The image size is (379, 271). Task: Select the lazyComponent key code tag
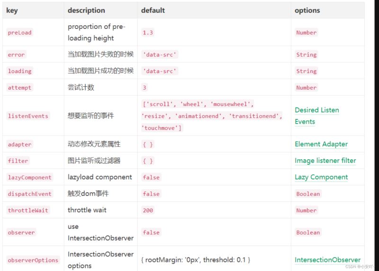30,178
